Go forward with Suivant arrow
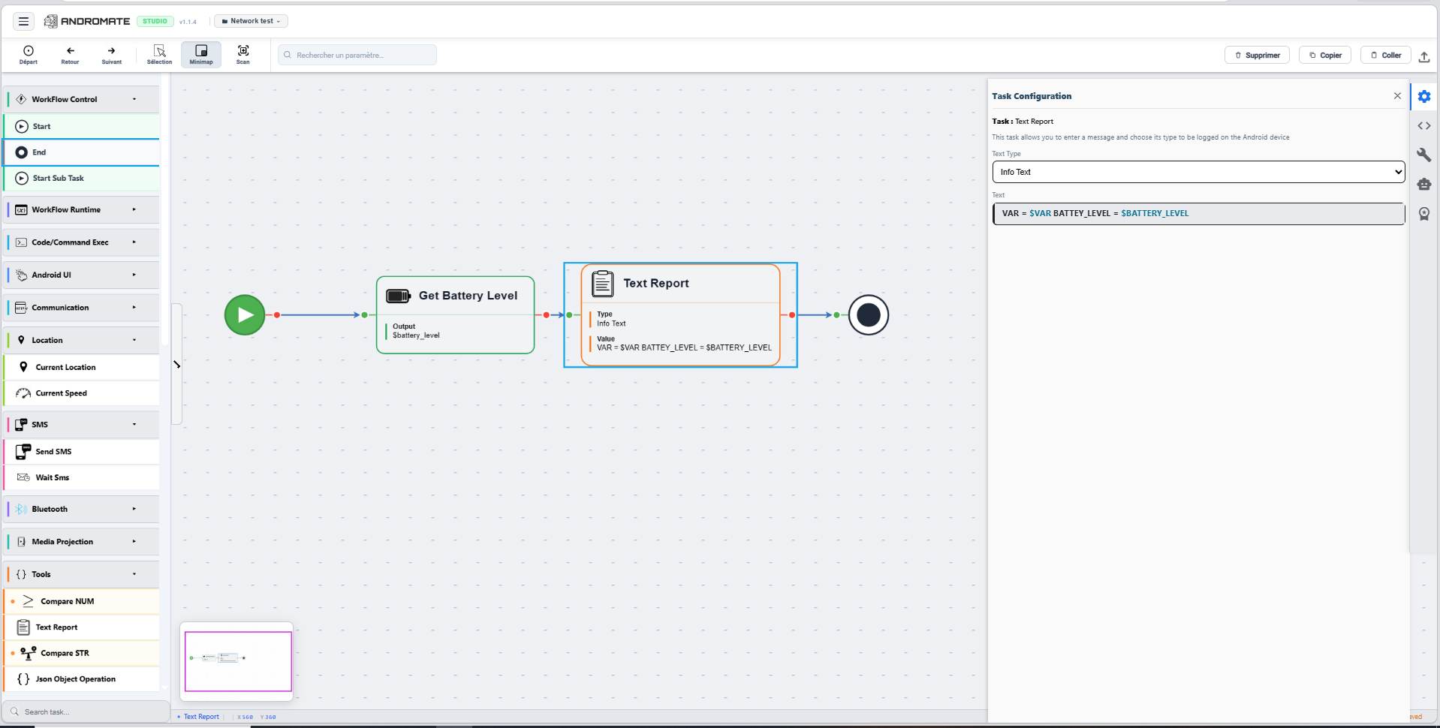1440x728 pixels. [x=111, y=54]
